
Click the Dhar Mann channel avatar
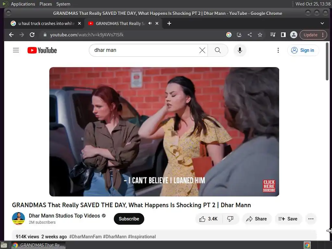(x=18, y=219)
